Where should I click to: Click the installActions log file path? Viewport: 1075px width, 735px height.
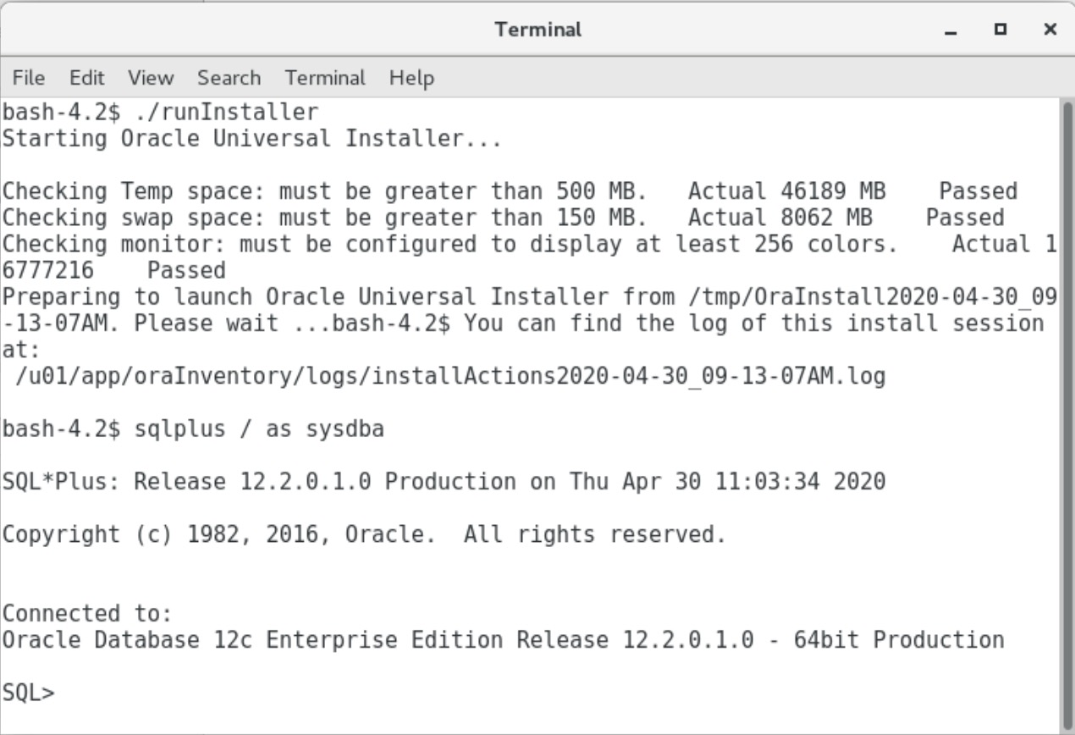click(450, 376)
